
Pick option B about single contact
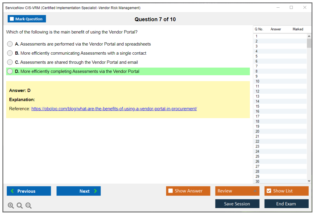(x=10, y=53)
